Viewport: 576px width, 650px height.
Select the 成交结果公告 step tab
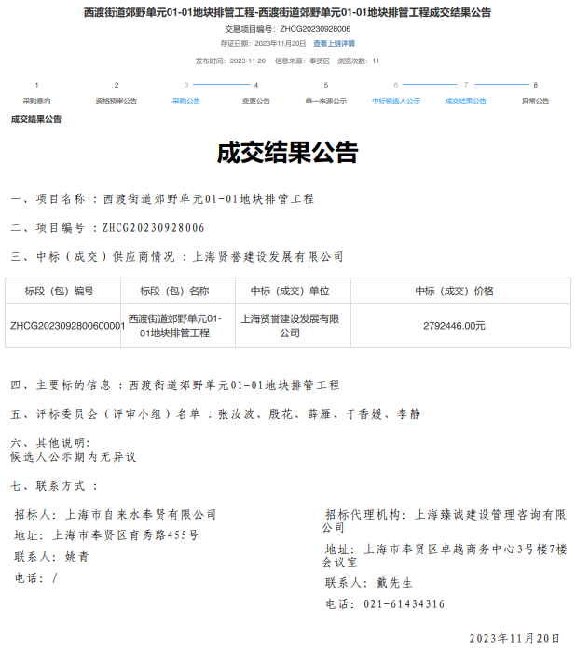[466, 101]
